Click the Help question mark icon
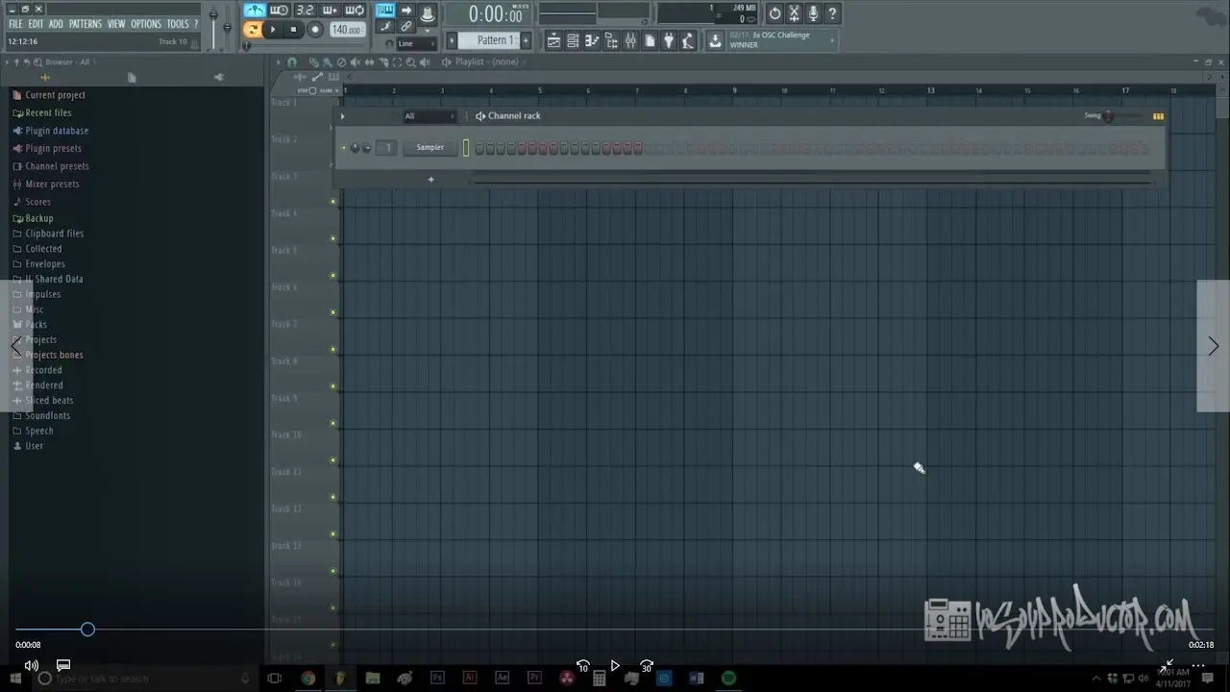Screen dimensions: 1230x692 click(x=832, y=13)
